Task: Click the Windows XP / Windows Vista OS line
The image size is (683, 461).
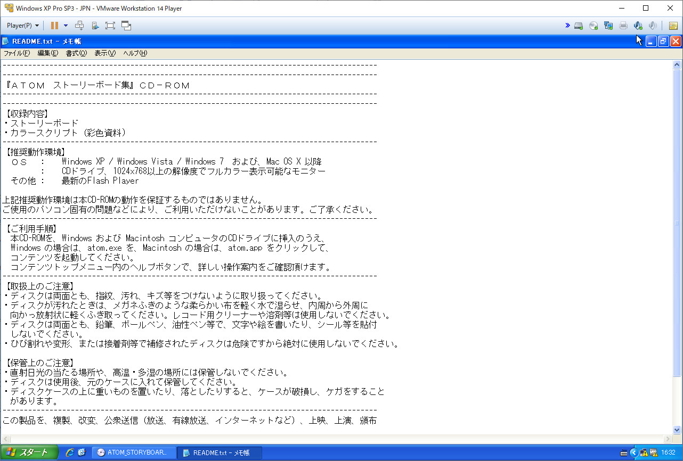Action: [x=166, y=162]
